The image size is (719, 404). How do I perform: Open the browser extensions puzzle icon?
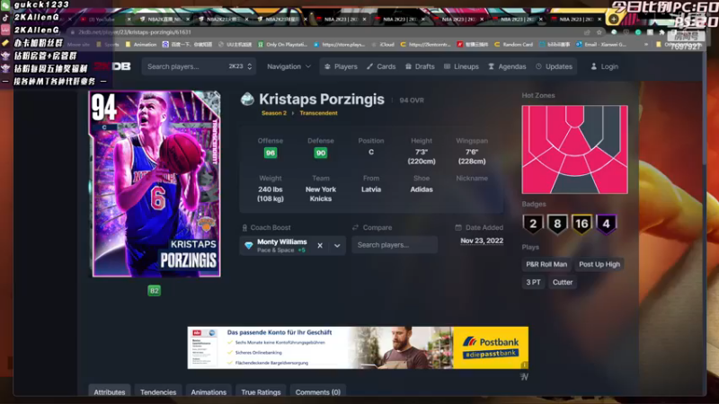coord(661,32)
